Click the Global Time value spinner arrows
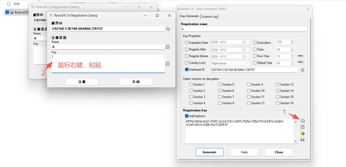 click(x=292, y=63)
